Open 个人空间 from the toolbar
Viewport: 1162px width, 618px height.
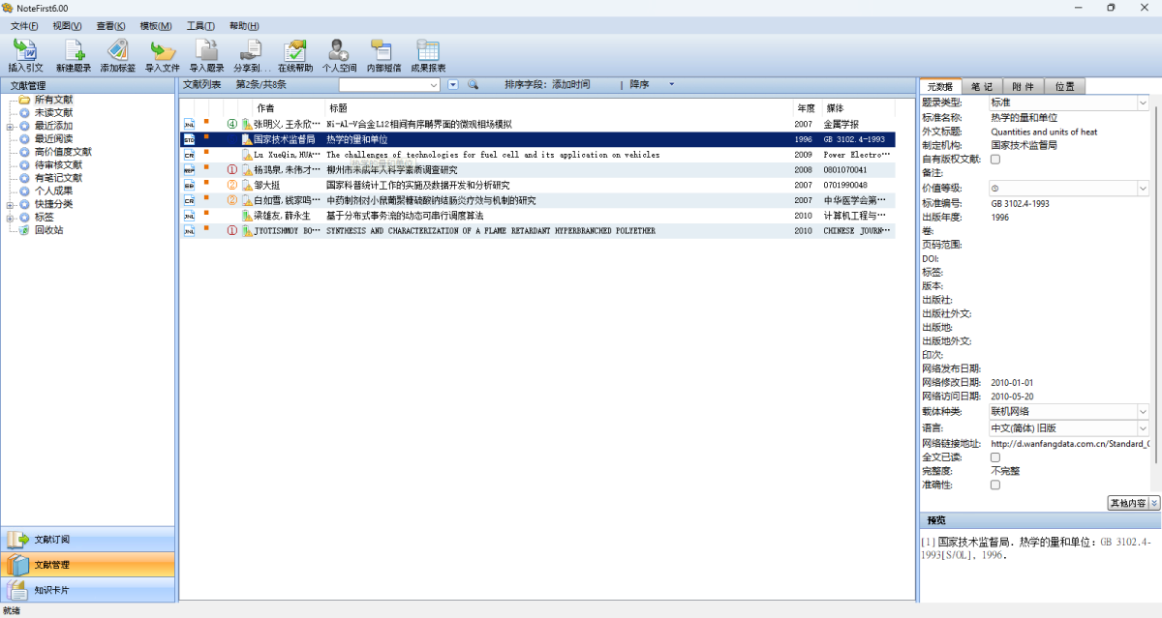(x=339, y=51)
